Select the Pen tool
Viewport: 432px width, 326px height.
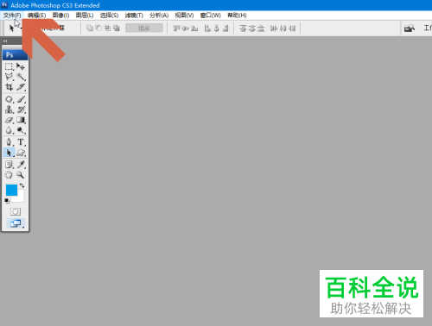(x=9, y=142)
